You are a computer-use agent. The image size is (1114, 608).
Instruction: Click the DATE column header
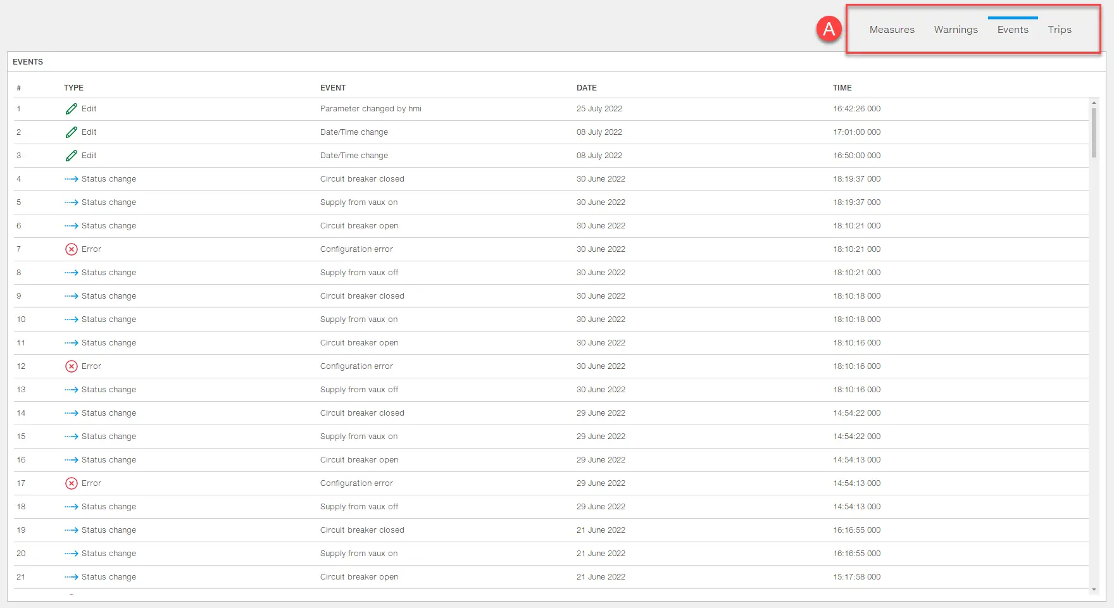[587, 88]
